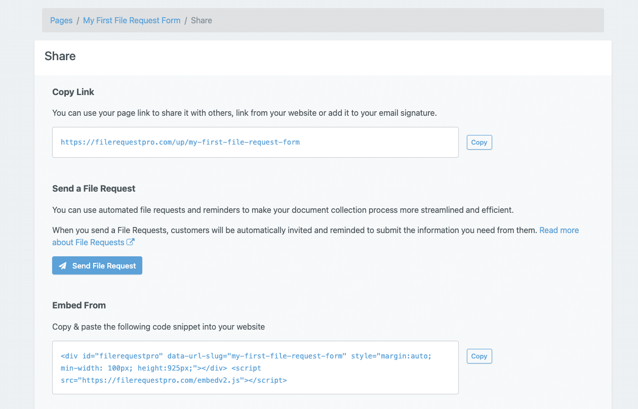Image resolution: width=638 pixels, height=409 pixels.
Task: Click the Share breadcrumb text
Action: click(202, 20)
